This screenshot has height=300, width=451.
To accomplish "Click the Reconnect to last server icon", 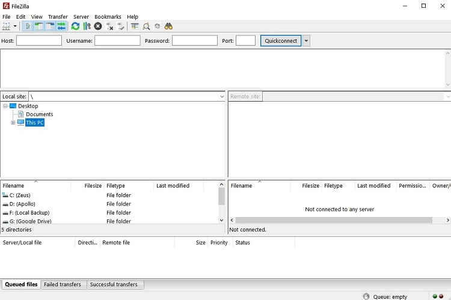I will (120, 26).
